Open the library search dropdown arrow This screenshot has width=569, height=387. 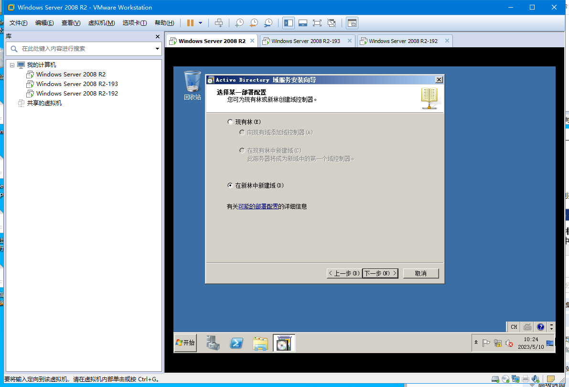point(157,49)
